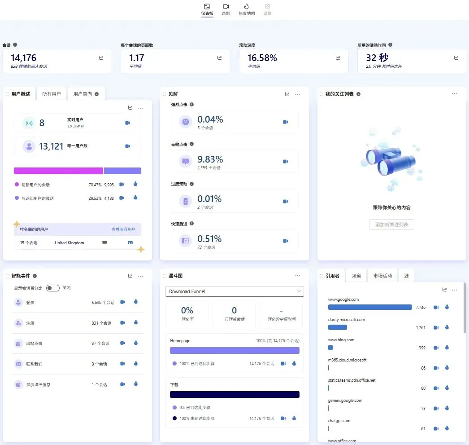Open trend chart in 见解 panel
The width and height of the screenshot is (469, 445).
(x=287, y=94)
